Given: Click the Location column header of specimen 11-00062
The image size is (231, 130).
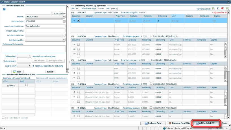Looking at the screenshot, I should (x=100, y=16).
